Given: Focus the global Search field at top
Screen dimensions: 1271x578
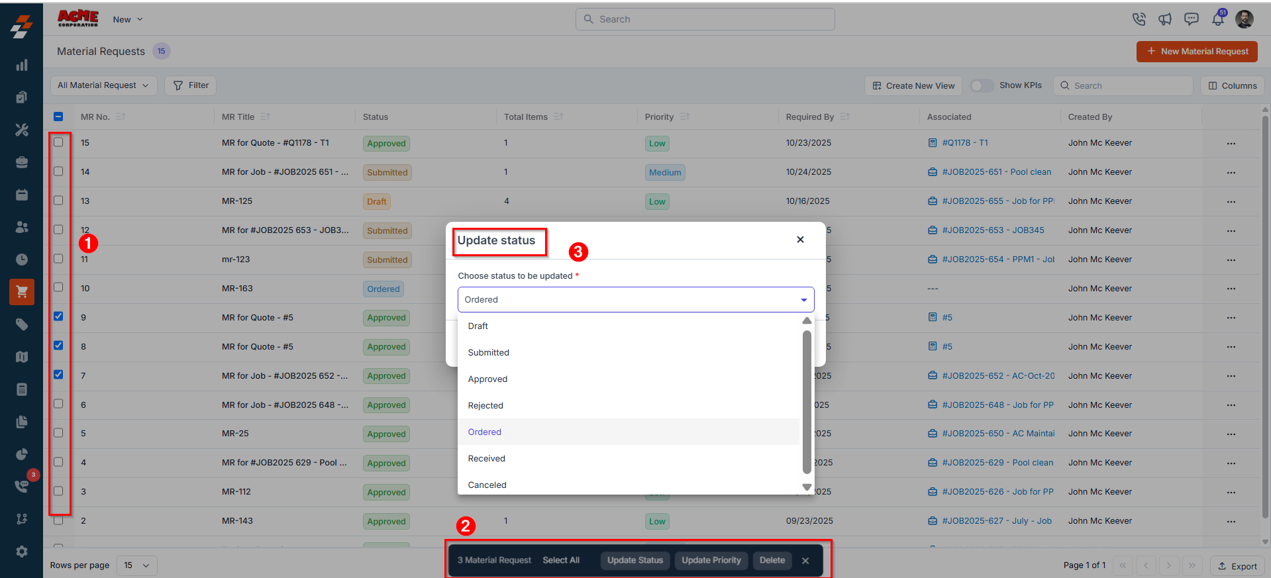Looking at the screenshot, I should 705,19.
